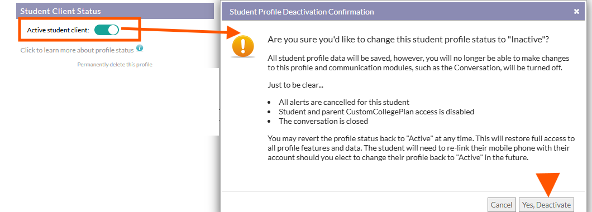Confirm with the Yes, Deactivate button
592x212 pixels.
tap(546, 205)
